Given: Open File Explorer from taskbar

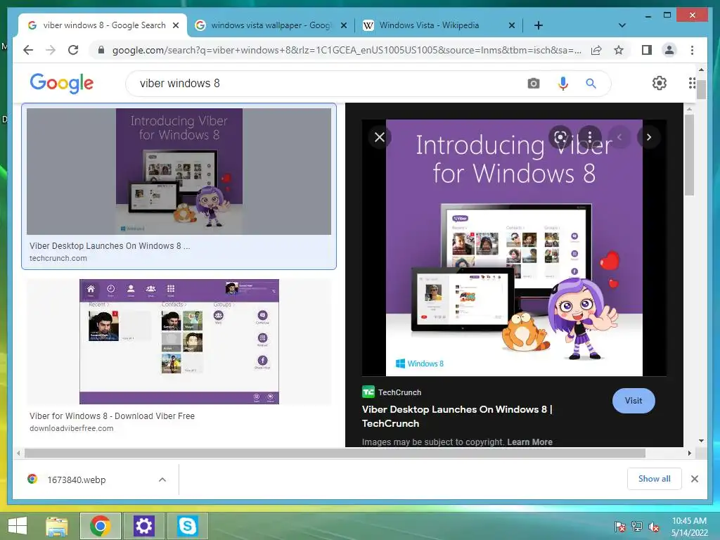Looking at the screenshot, I should click(x=56, y=526).
